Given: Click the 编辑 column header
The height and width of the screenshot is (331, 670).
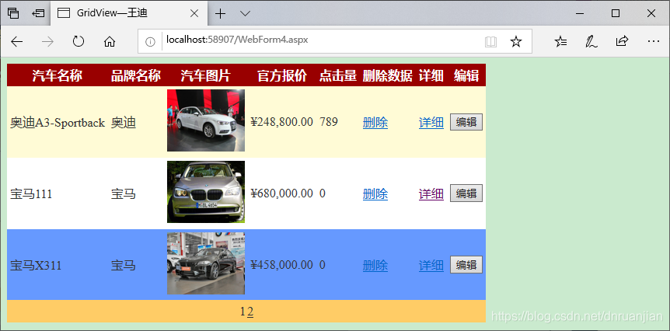Looking at the screenshot, I should point(466,75).
